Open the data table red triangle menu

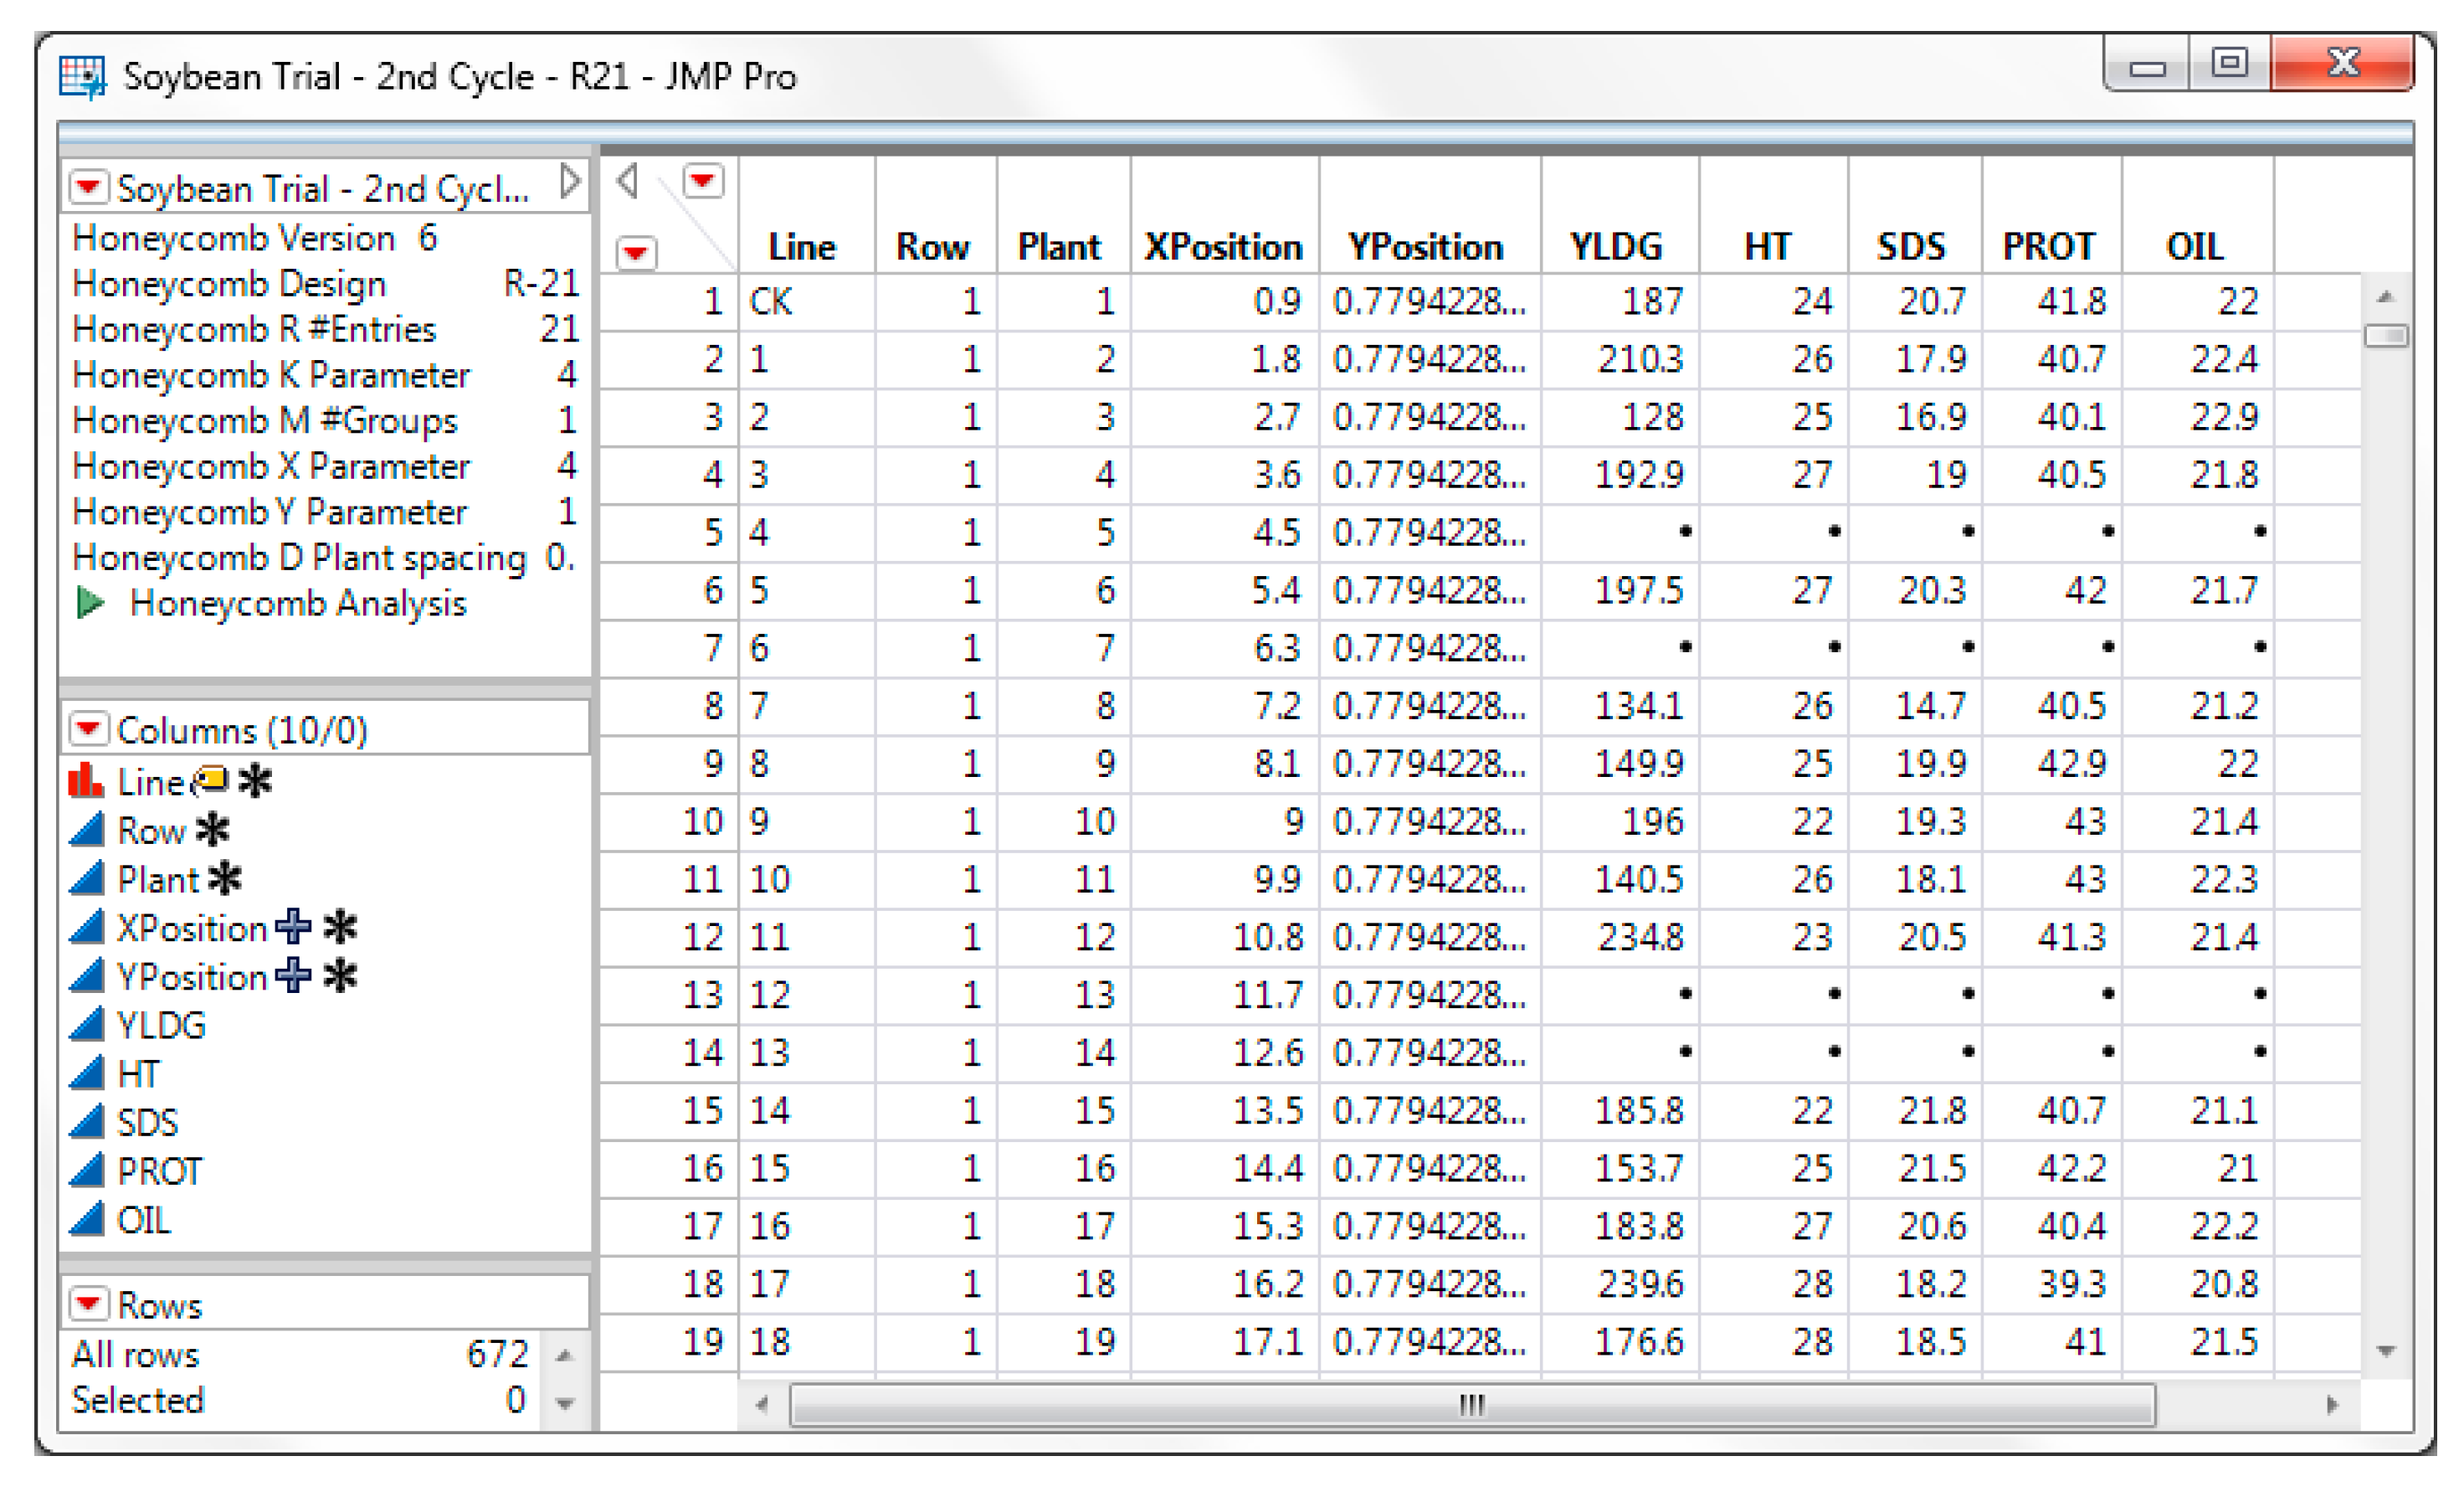88,187
